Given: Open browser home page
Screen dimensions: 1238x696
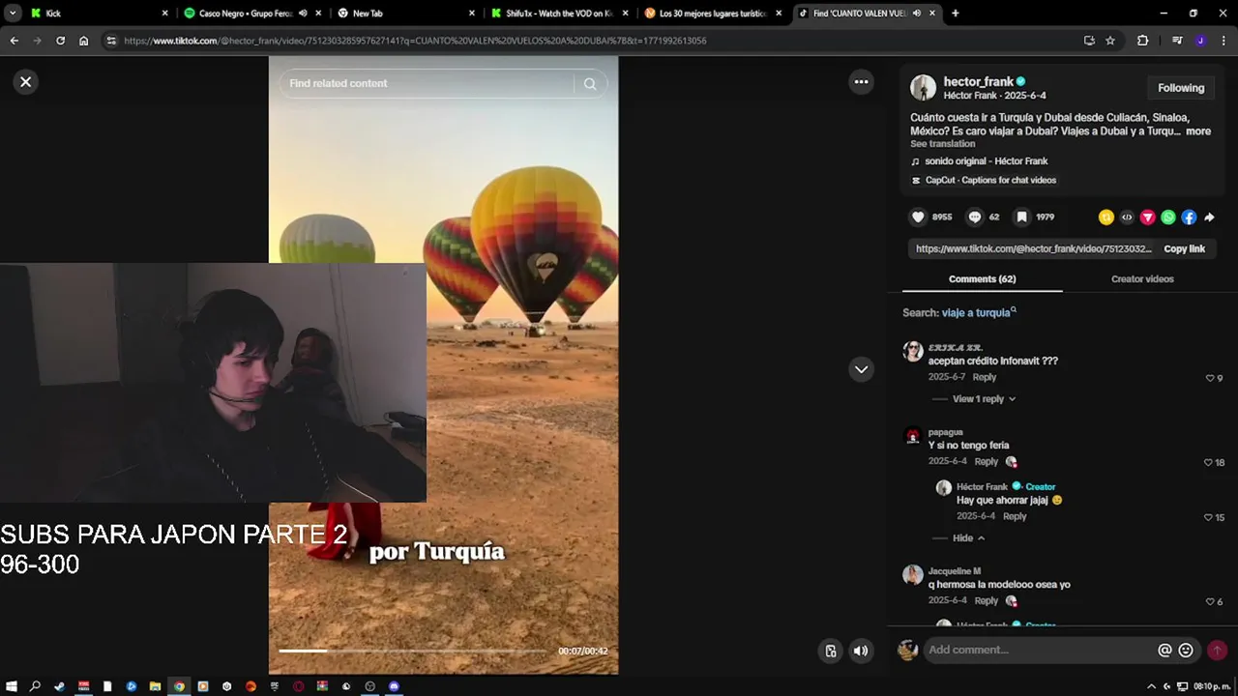Looking at the screenshot, I should point(83,41).
